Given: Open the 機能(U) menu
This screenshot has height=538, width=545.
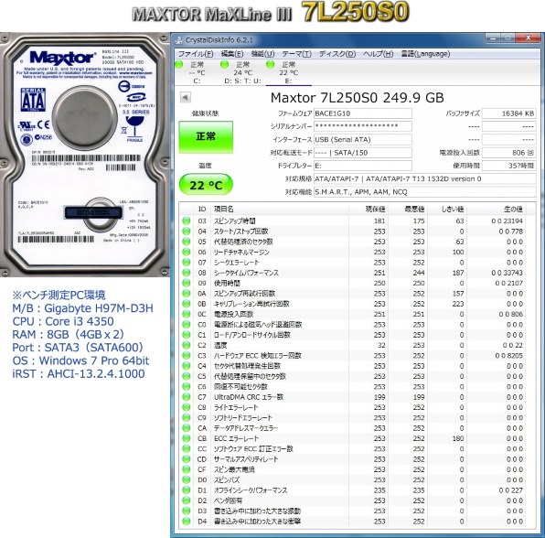Looking at the screenshot, I should [262, 54].
